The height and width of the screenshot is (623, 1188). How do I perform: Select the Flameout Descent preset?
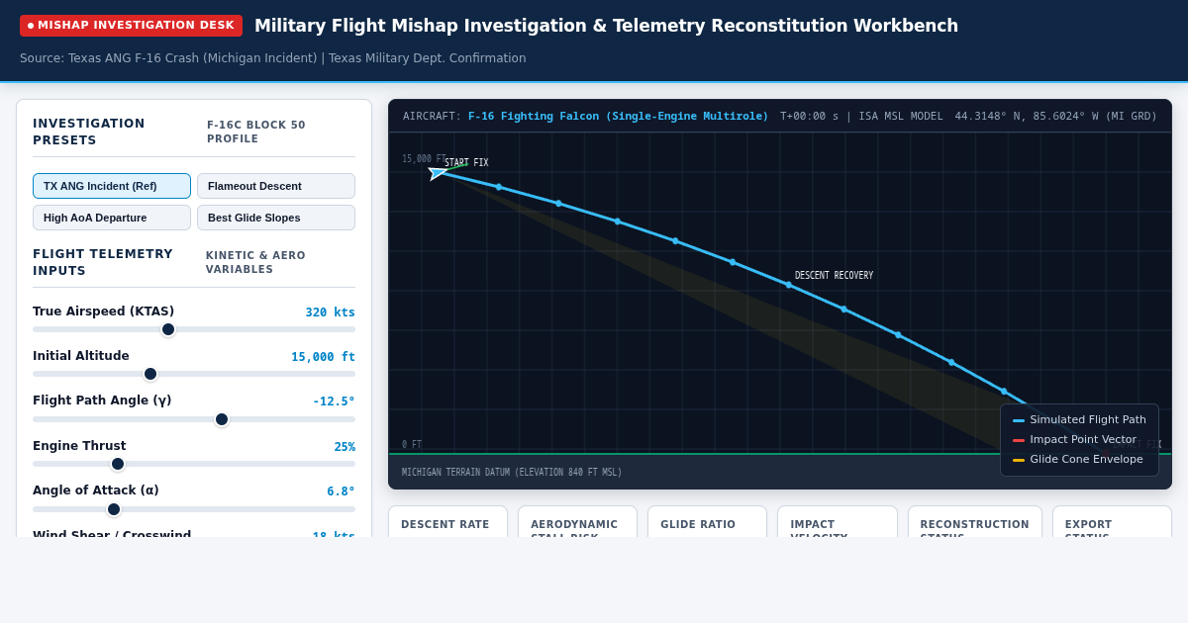pos(276,186)
